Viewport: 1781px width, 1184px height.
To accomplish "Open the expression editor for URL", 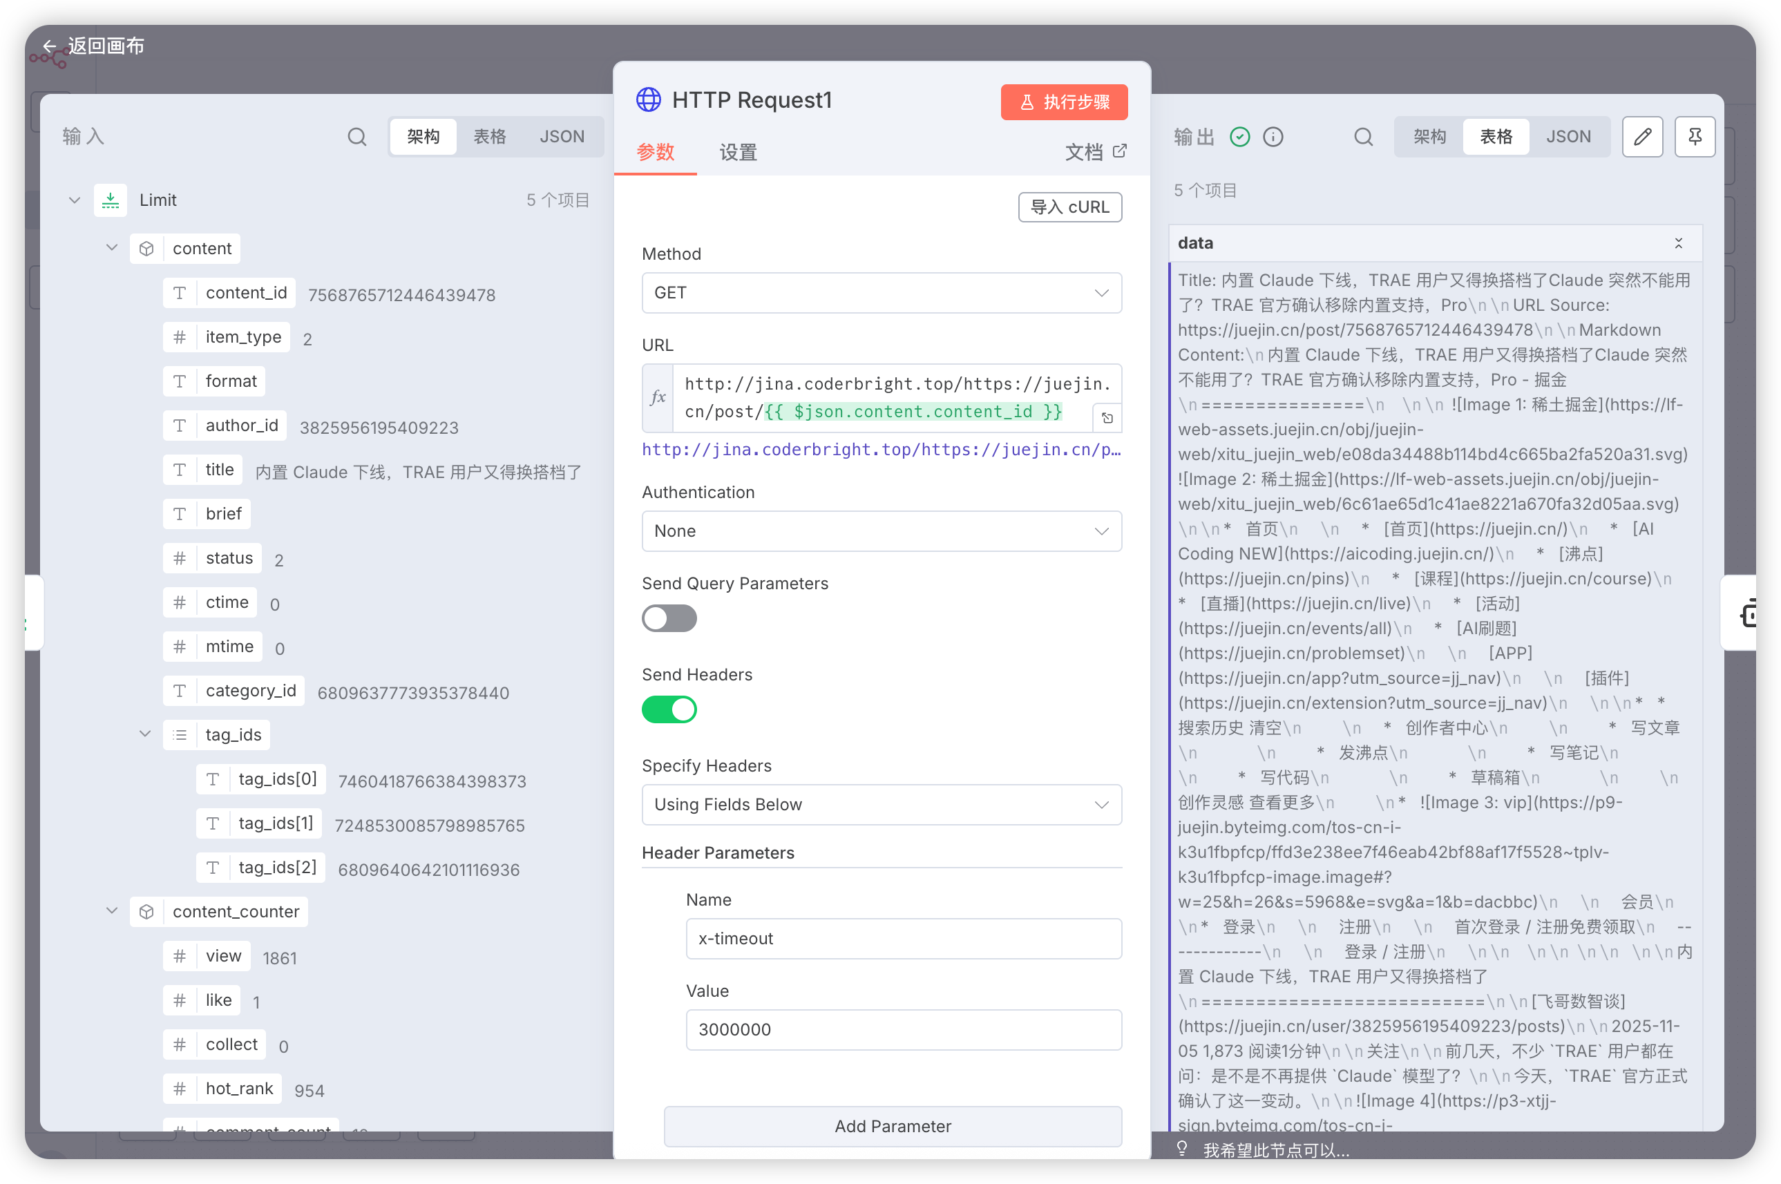I will pyautogui.click(x=1107, y=417).
